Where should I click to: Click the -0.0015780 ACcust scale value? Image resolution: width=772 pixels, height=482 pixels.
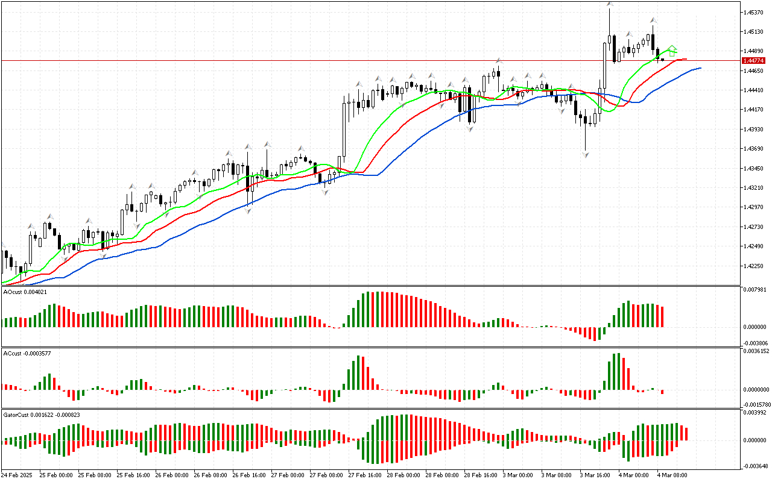point(756,405)
